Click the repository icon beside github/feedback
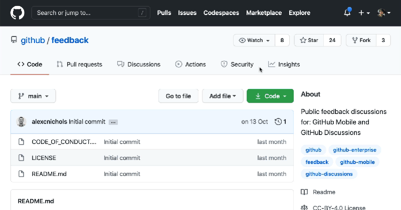Viewport: 401px width, 210px height. tap(14, 40)
